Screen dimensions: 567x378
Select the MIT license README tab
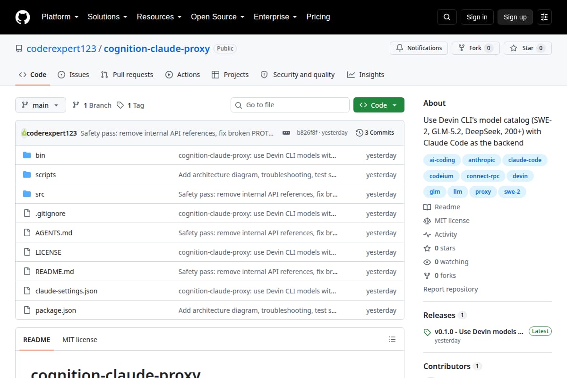point(80,340)
